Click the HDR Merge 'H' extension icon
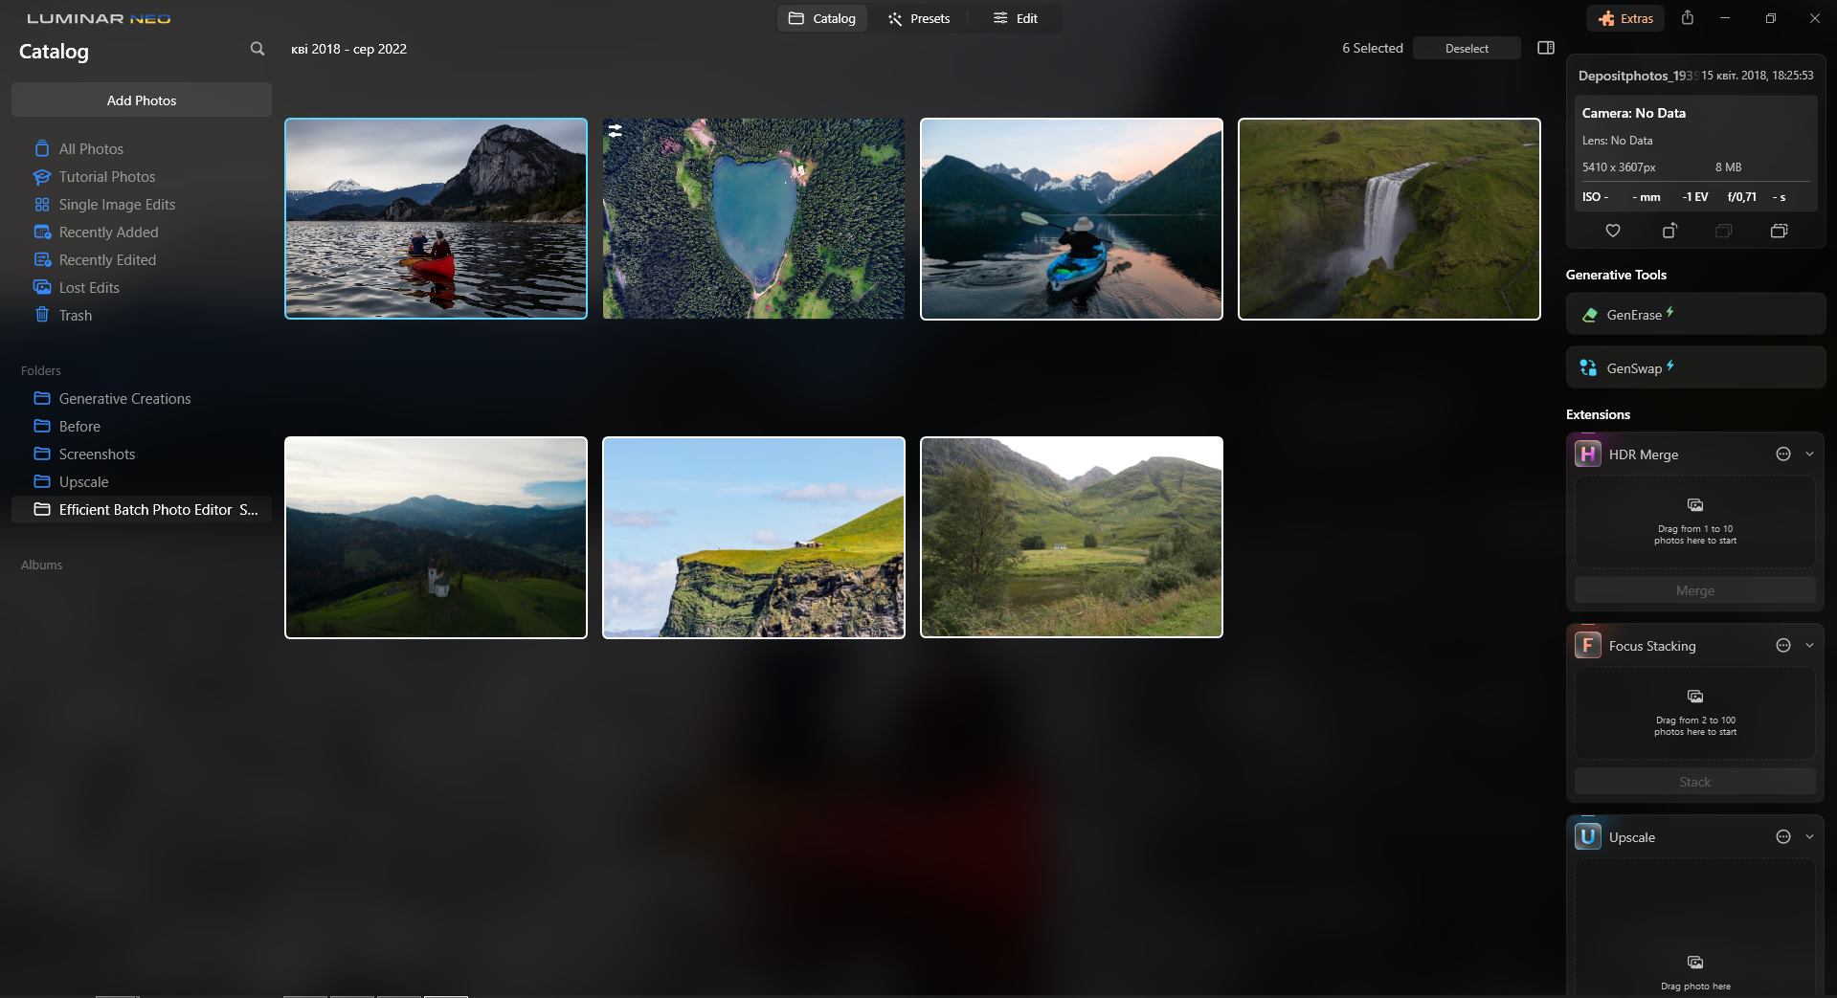The height and width of the screenshot is (998, 1837). point(1588,454)
